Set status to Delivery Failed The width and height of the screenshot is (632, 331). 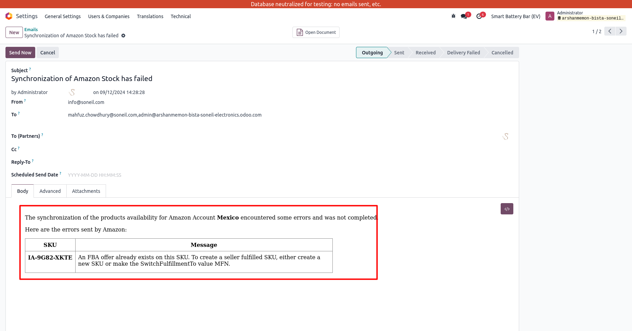click(x=463, y=53)
